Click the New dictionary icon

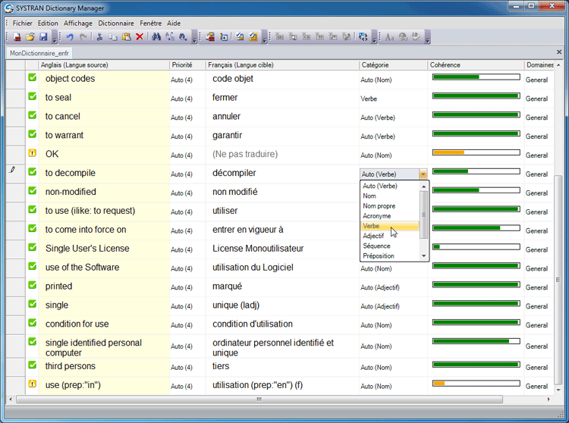17,36
